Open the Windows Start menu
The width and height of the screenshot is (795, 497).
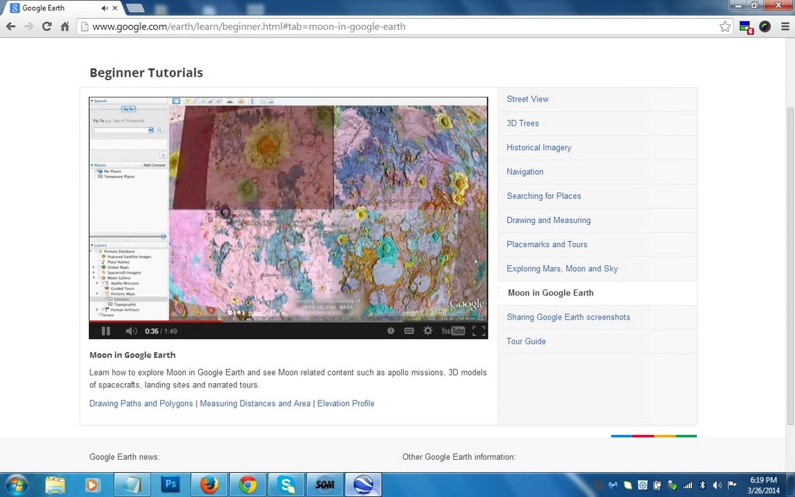(17, 485)
